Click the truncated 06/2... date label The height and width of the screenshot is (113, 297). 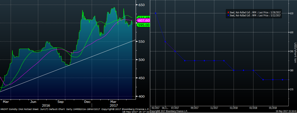pos(165,108)
